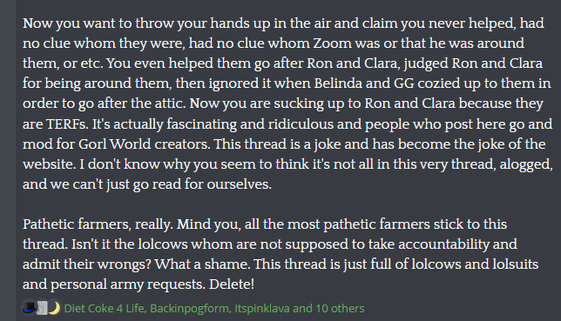Image resolution: width=561 pixels, height=321 pixels.
Task: Click the word 'TERFs' in the post
Action: (x=67, y=124)
